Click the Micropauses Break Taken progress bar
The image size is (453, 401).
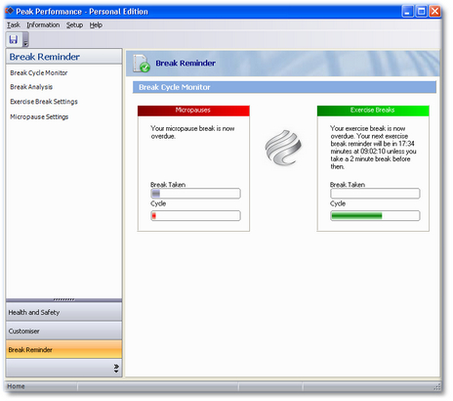[x=195, y=194]
